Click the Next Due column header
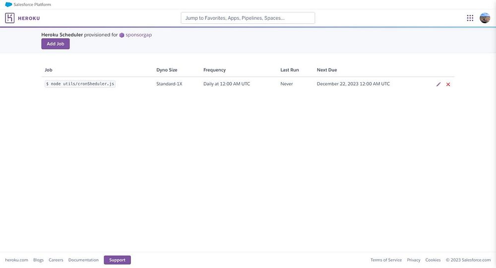The width and height of the screenshot is (496, 268). point(327,70)
